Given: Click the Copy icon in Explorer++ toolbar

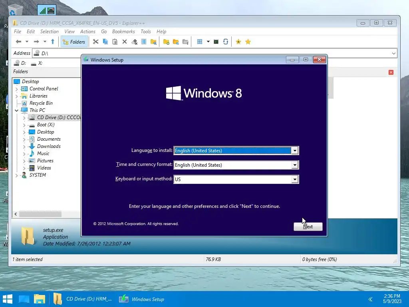Looking at the screenshot, I should [x=105, y=42].
